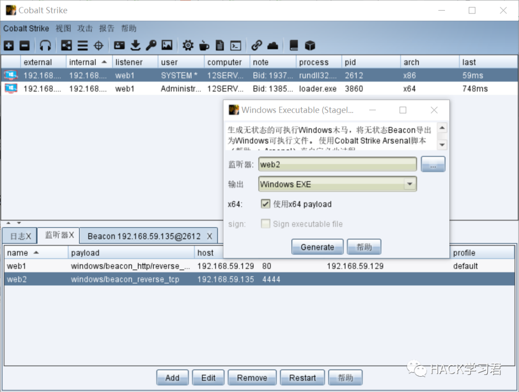Sort listeners by the payload column header
This screenshot has width=519, height=392.
tap(131, 253)
